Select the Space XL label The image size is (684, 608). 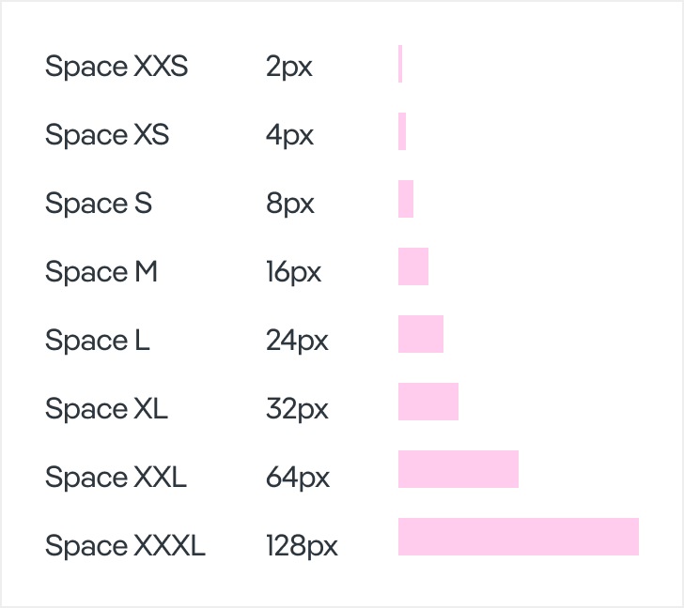pyautogui.click(x=106, y=408)
